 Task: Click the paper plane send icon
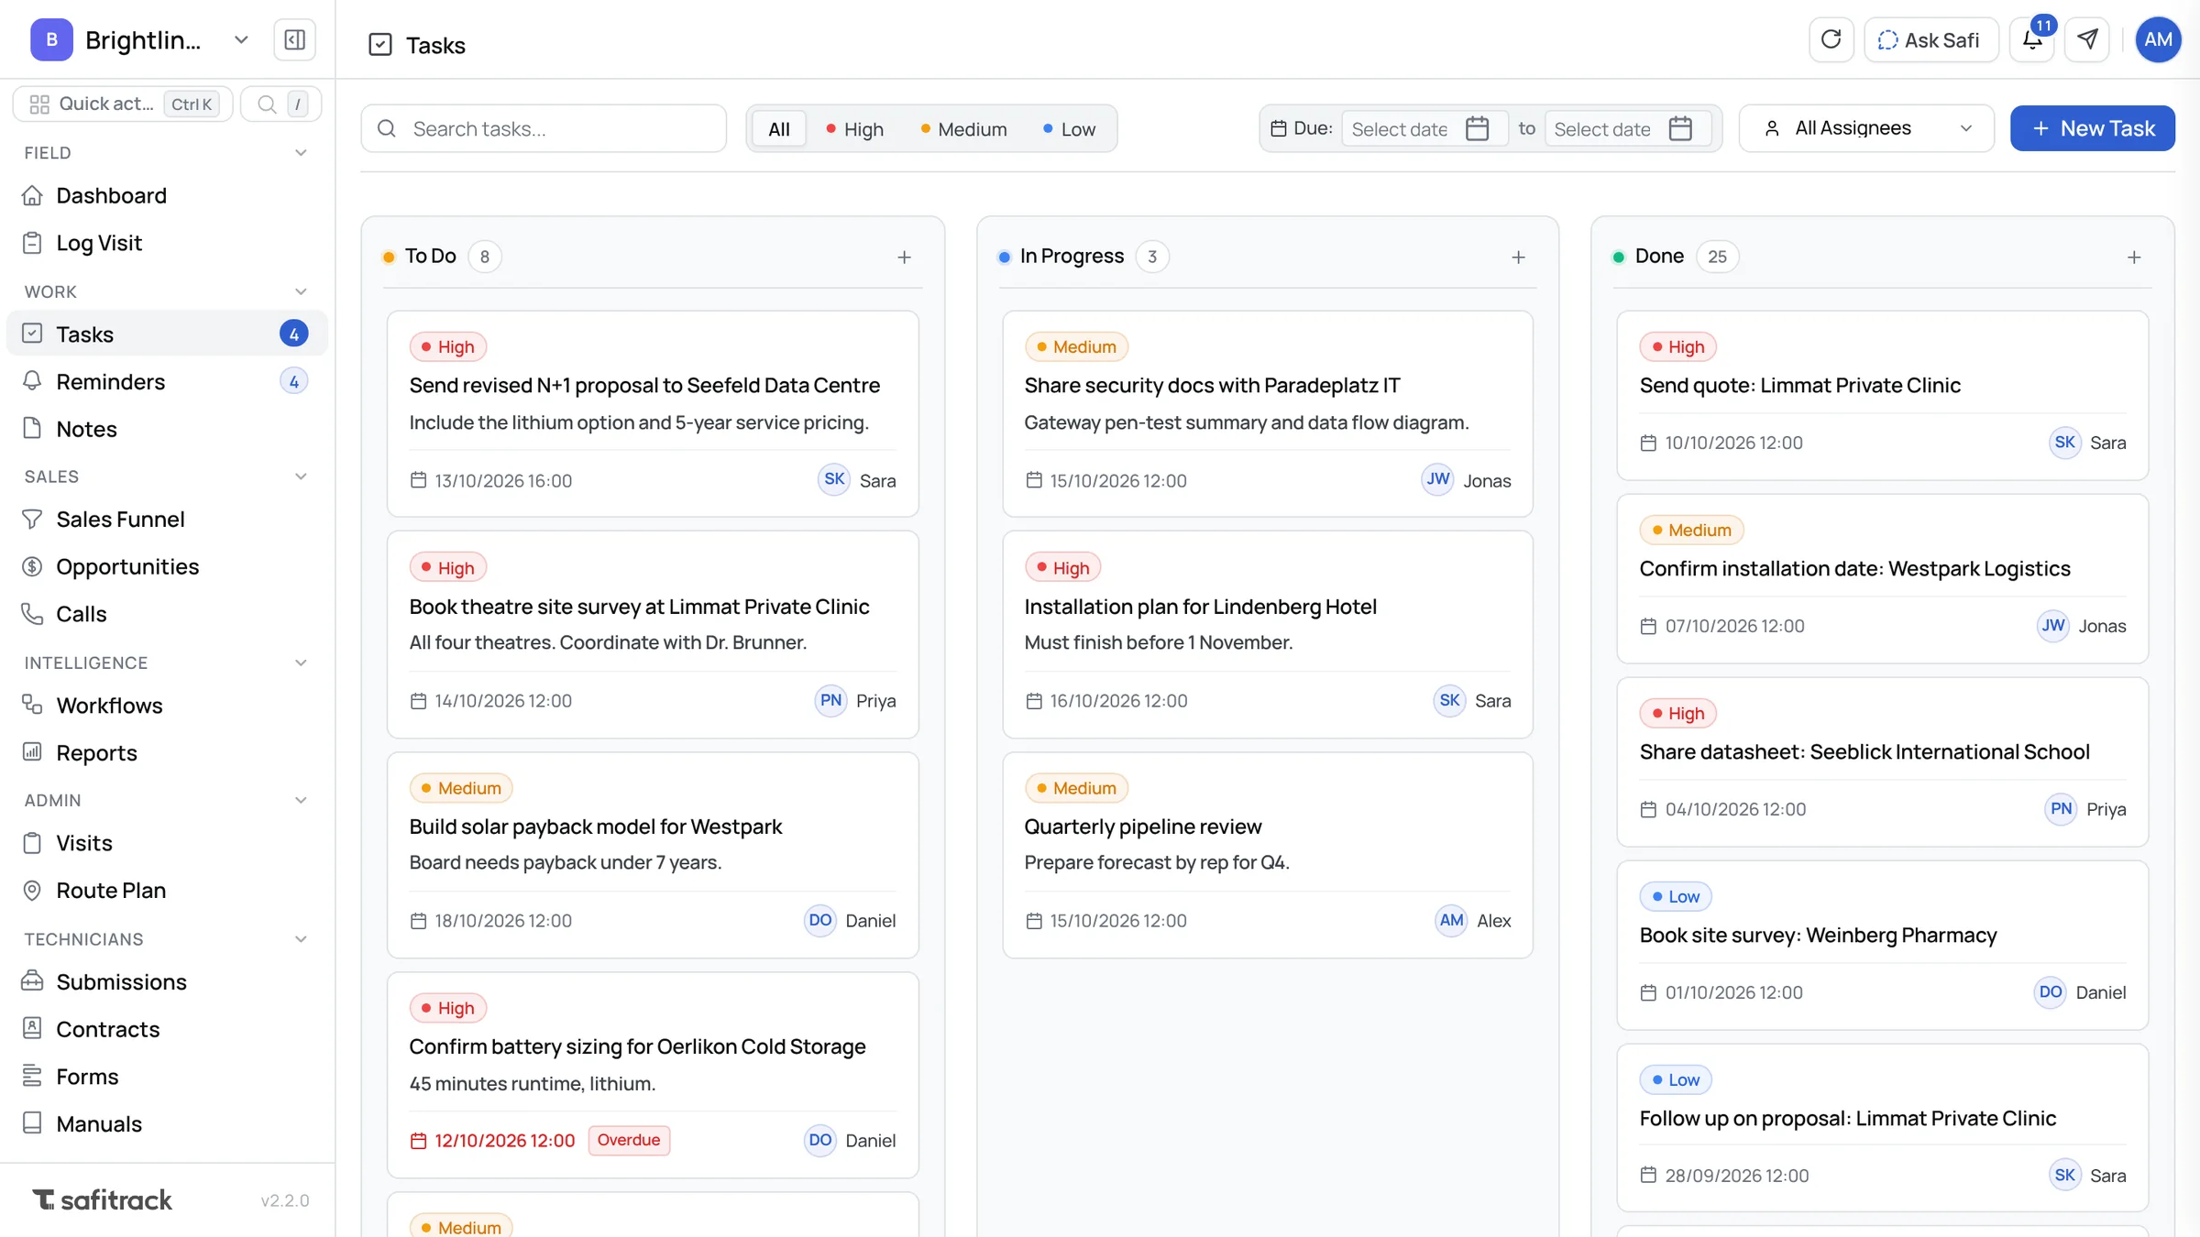coord(2087,39)
